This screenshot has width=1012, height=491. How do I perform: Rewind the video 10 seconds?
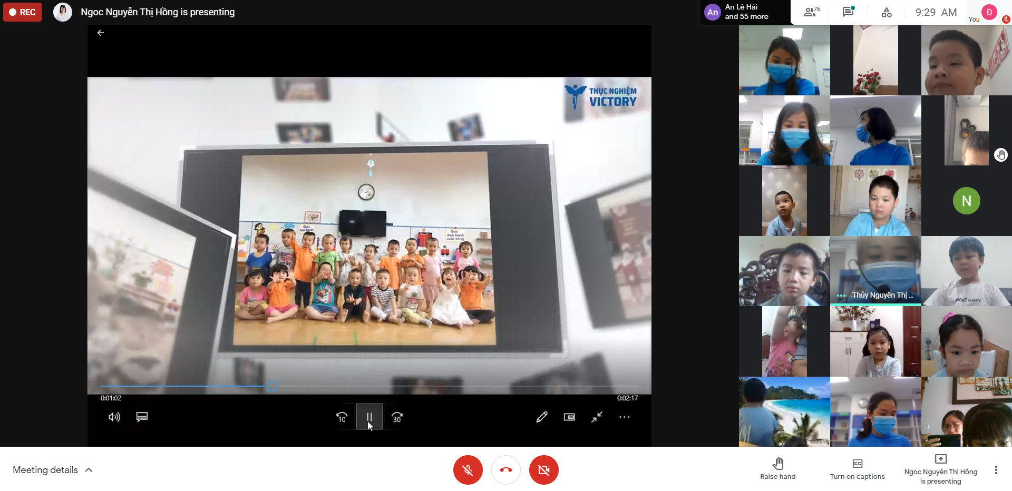point(342,417)
